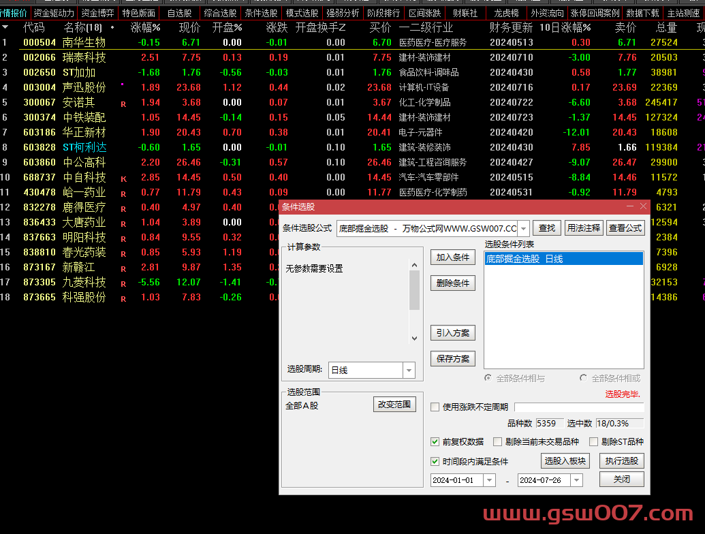Screen dimensions: 705x534
Task: Click the K marker on 中自科技 row
Action: coord(124,179)
